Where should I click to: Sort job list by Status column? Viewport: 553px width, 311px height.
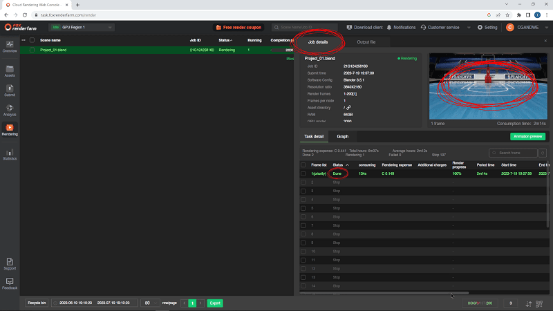click(225, 40)
